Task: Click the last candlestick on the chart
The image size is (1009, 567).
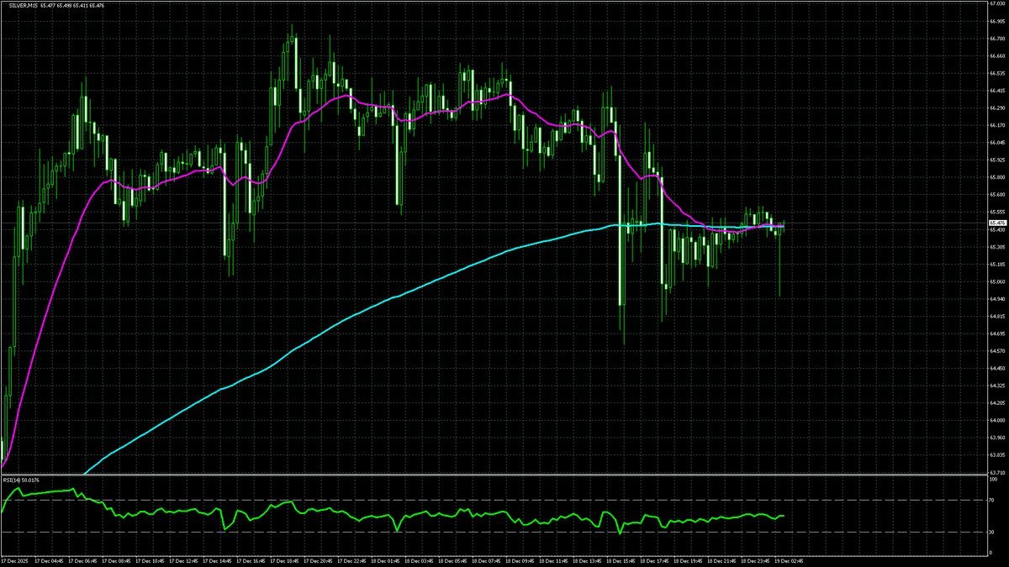Action: point(783,227)
